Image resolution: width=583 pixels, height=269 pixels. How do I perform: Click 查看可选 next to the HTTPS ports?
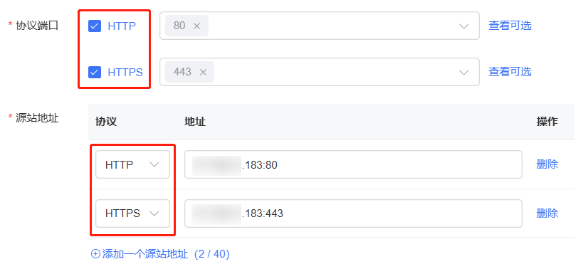pos(510,72)
